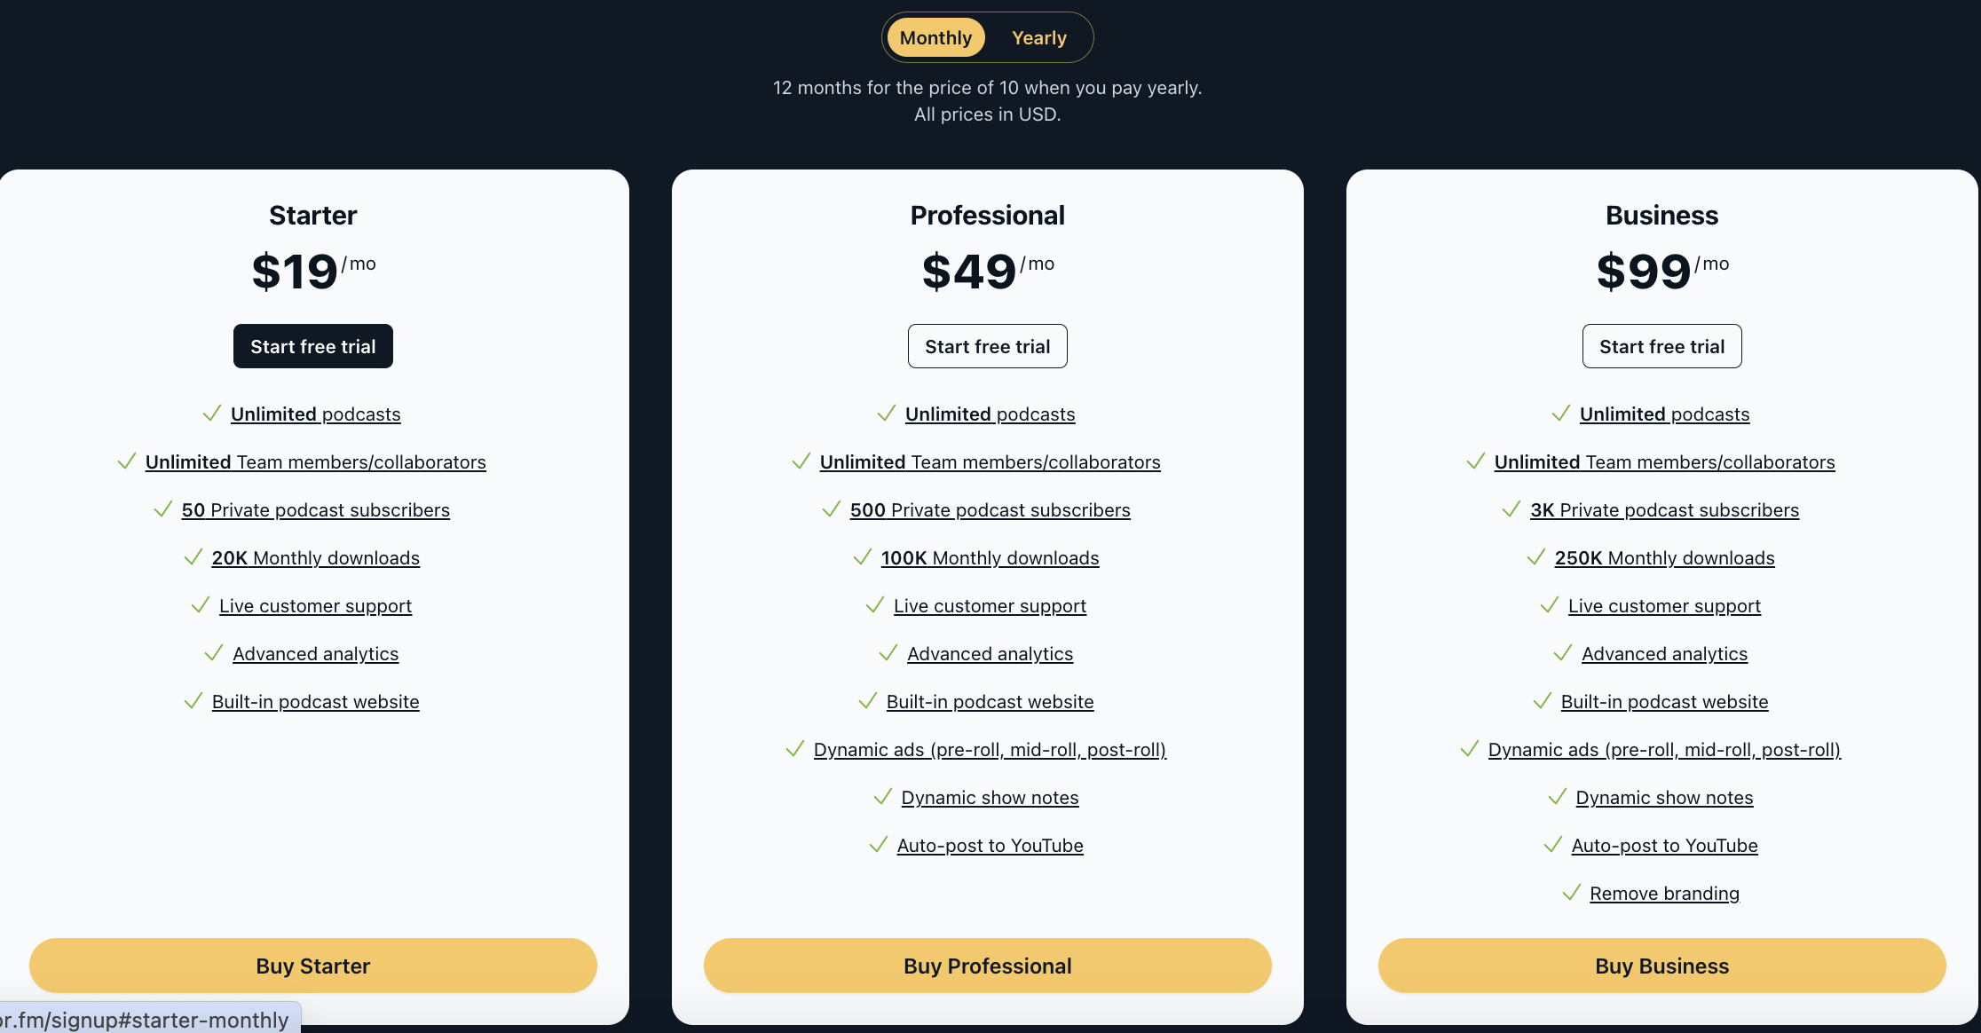The image size is (1981, 1033).
Task: Open 20K Monthly downloads link
Action: tap(315, 558)
